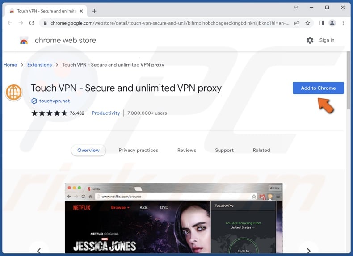Select the Overview tab

88,150
